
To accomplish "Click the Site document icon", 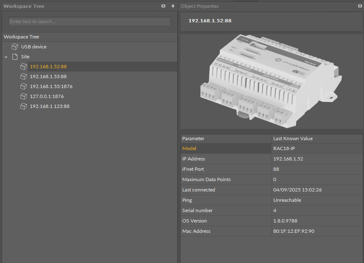I will click(15, 57).
